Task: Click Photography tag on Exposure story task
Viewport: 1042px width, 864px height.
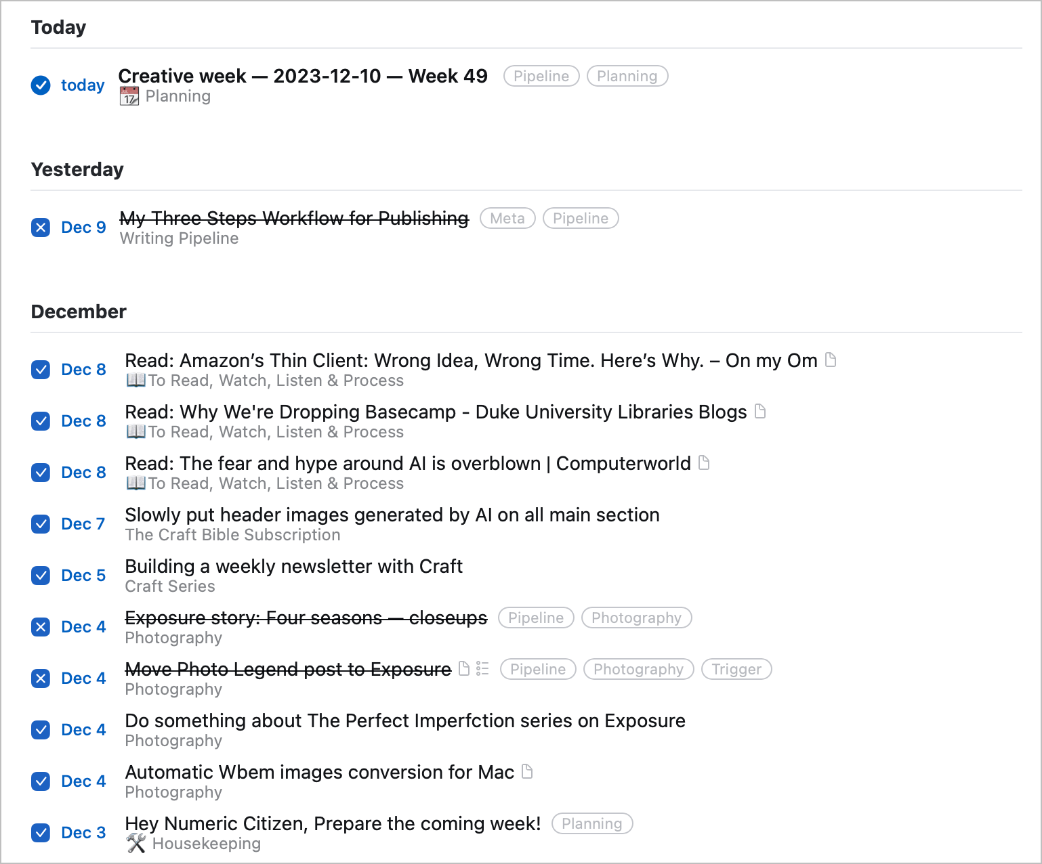Action: coord(637,618)
